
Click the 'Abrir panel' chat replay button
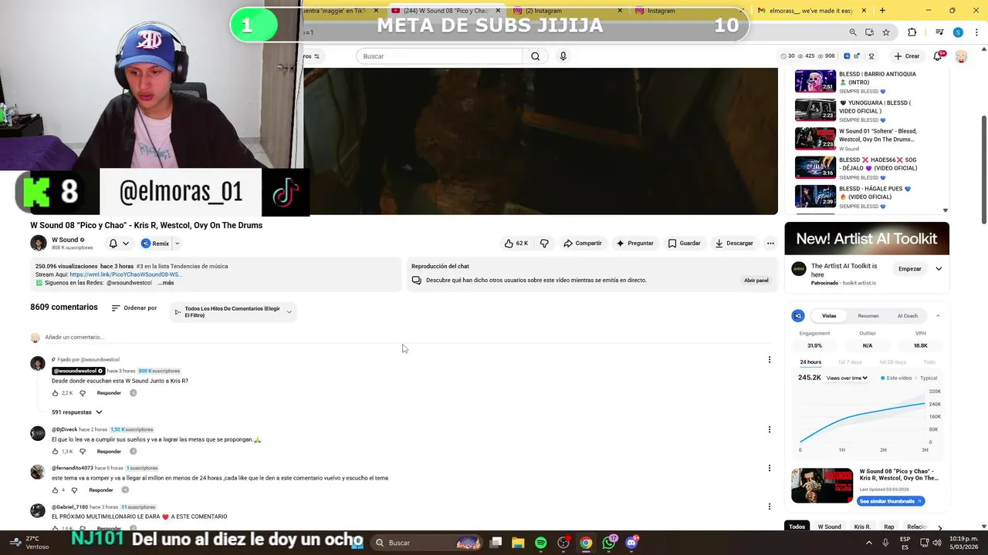756,281
